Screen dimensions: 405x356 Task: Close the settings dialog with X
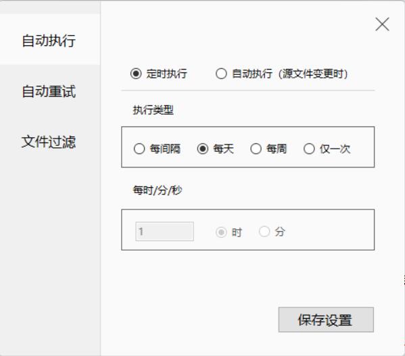[382, 24]
